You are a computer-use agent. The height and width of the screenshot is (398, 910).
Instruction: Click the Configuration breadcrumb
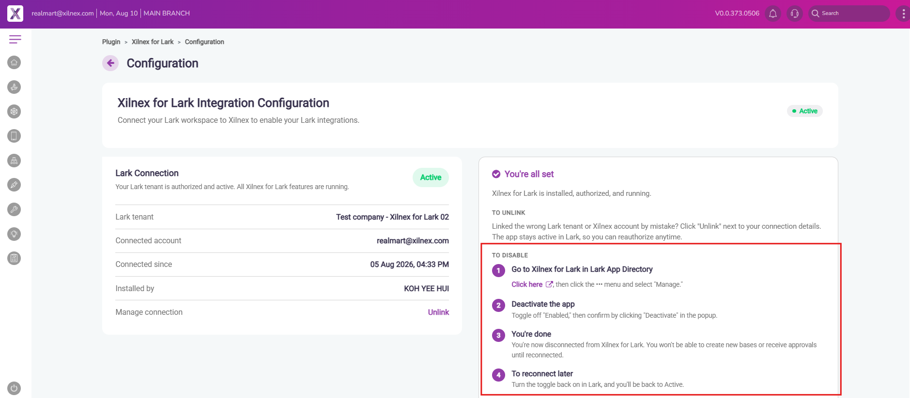click(x=204, y=42)
